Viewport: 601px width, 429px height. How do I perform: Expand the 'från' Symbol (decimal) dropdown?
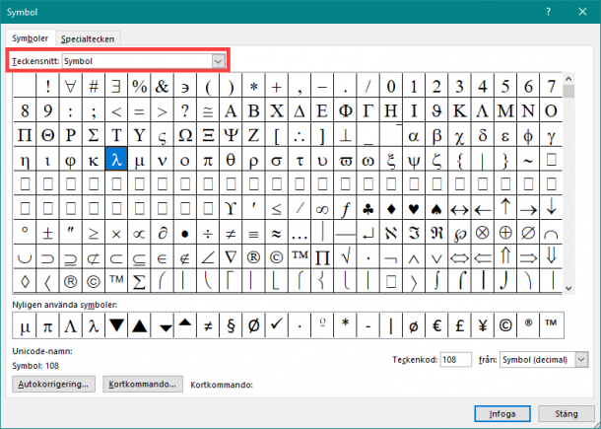coord(580,360)
